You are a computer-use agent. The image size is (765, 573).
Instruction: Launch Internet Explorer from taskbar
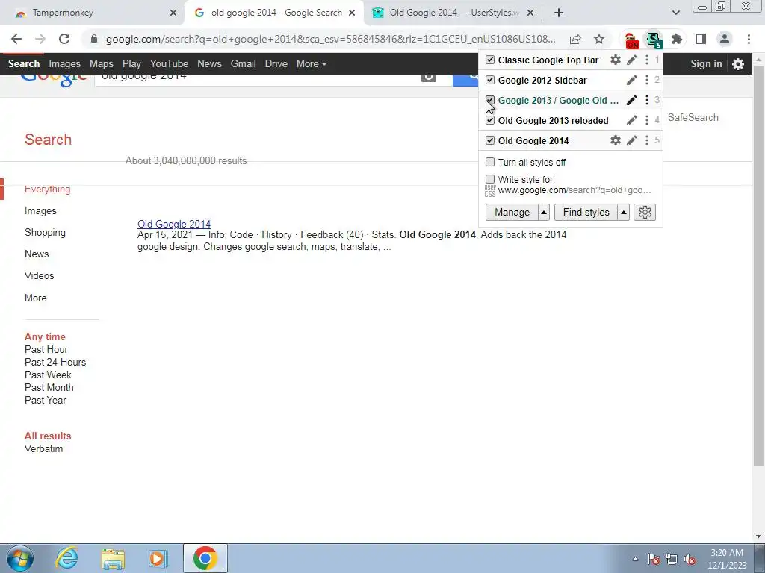[x=66, y=558]
